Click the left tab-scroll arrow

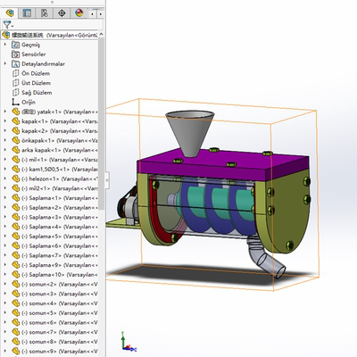93,13
